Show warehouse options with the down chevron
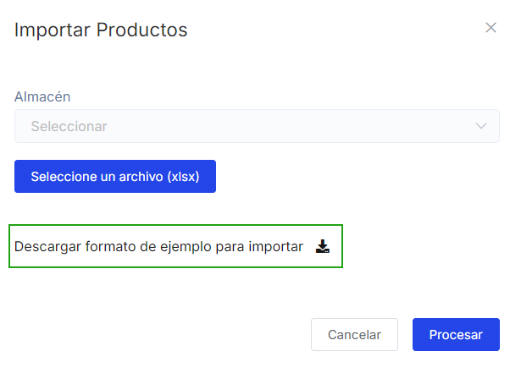Image resolution: width=510 pixels, height=373 pixels. (481, 126)
